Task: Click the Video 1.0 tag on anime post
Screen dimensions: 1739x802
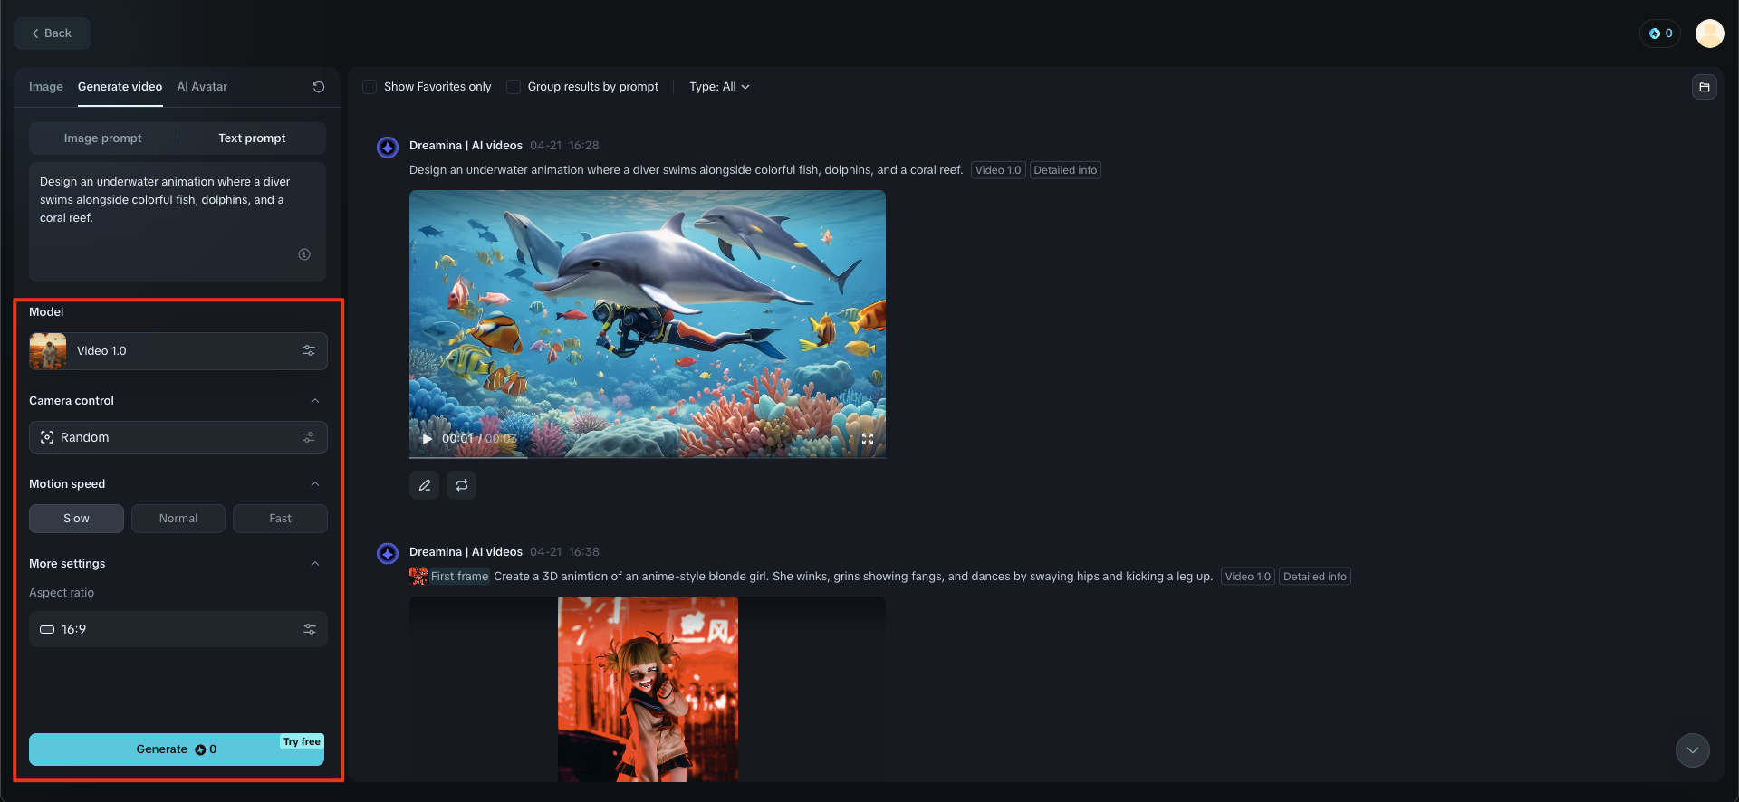Action: [x=1248, y=577]
